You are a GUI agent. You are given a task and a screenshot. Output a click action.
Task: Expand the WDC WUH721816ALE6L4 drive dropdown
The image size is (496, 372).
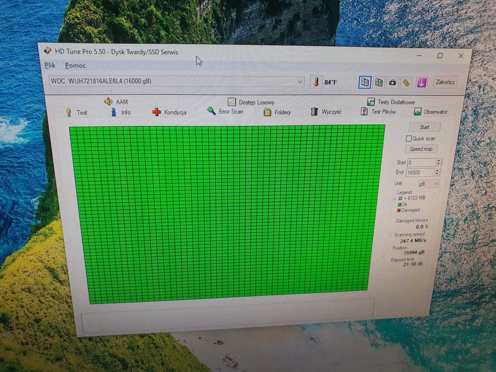pos(300,82)
